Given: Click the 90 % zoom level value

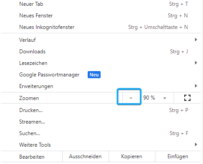Looking at the screenshot, I should (149, 98).
